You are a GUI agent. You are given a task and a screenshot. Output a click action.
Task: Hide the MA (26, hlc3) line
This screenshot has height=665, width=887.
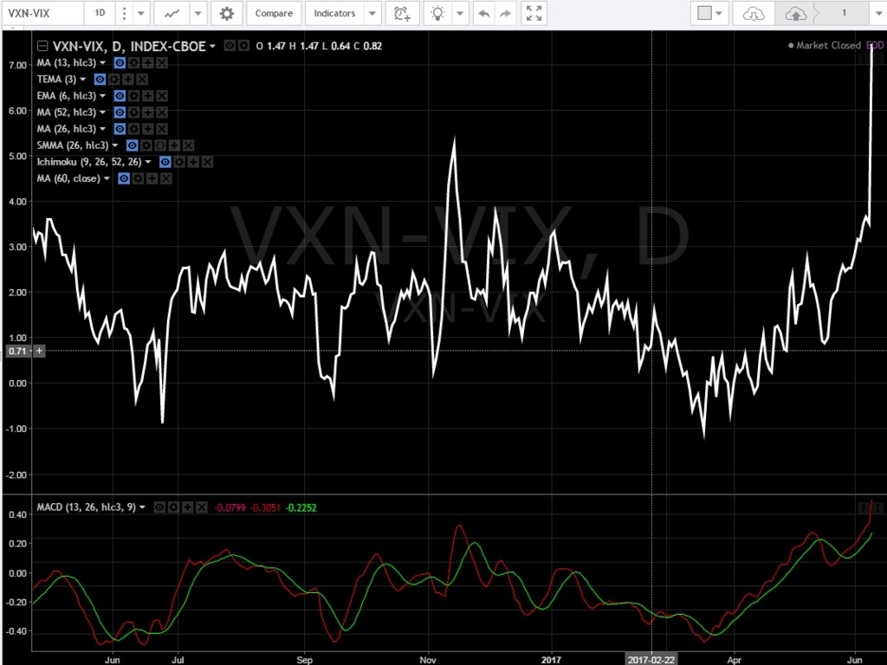(x=120, y=129)
